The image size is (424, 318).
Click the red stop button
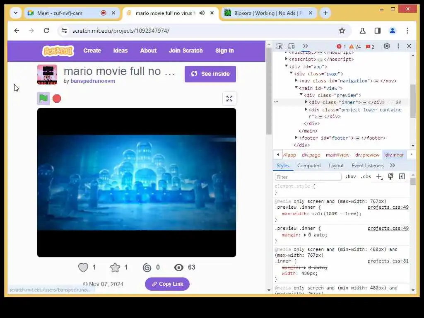click(x=57, y=99)
